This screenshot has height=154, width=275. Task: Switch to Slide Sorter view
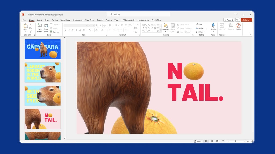point(212,141)
